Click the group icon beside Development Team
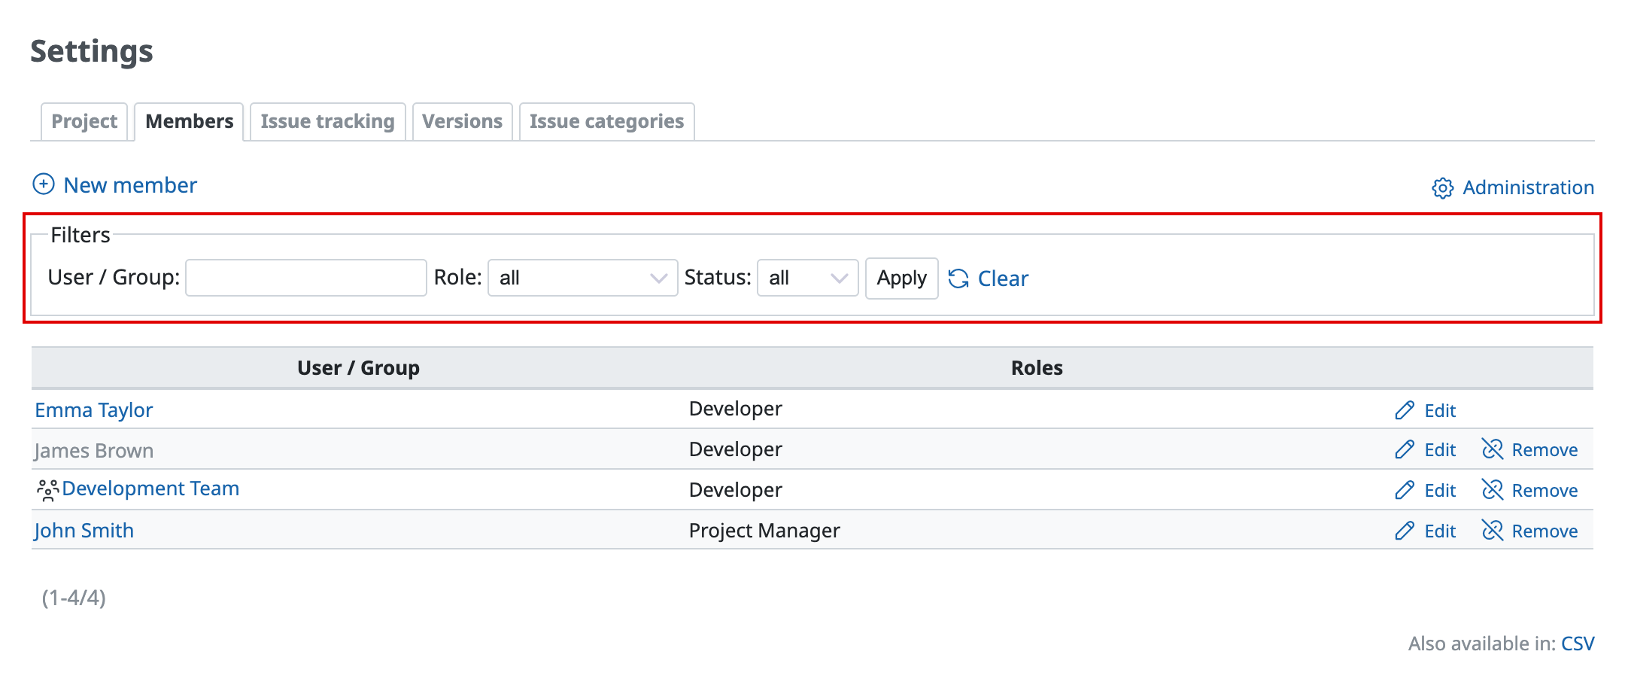This screenshot has width=1625, height=697. pyautogui.click(x=47, y=491)
